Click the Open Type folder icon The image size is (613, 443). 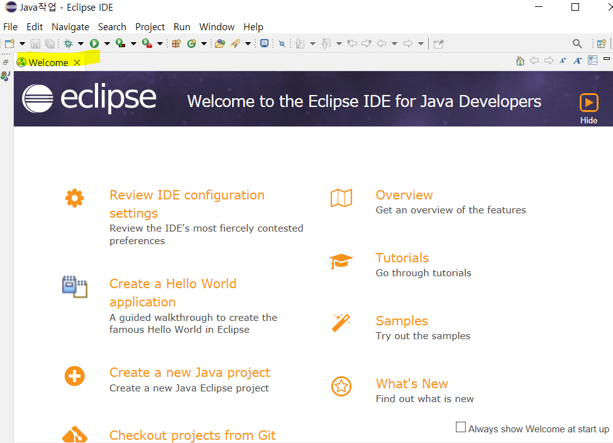tap(220, 43)
